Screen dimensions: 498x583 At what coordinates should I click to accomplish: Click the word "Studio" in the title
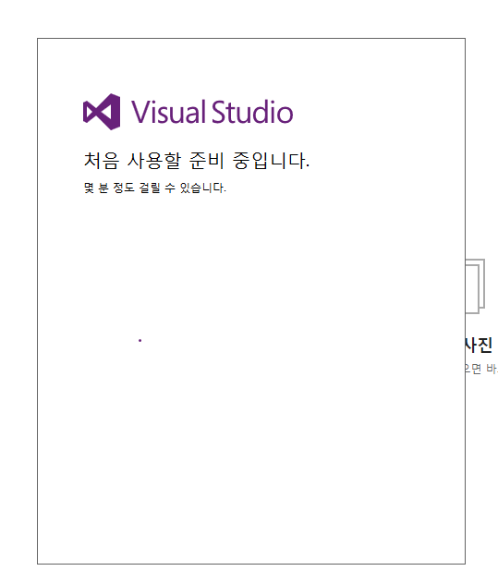point(252,112)
